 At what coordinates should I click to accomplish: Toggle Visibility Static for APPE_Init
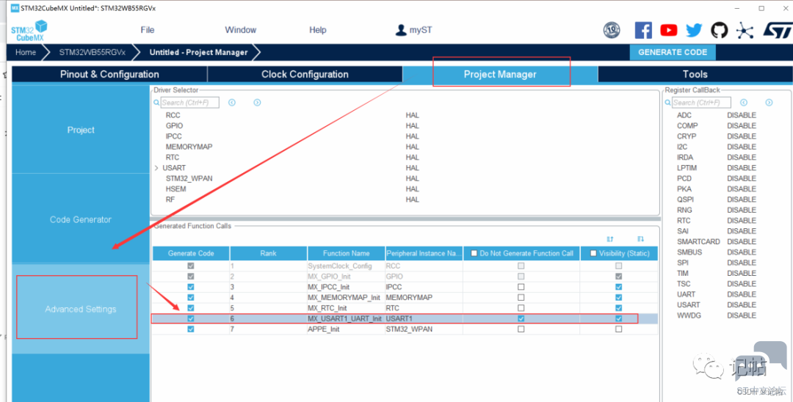[x=618, y=329]
